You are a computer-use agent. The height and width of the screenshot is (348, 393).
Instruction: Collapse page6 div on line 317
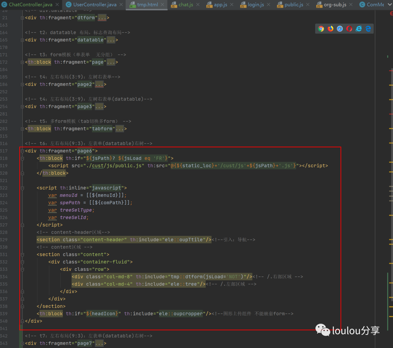click(22, 151)
